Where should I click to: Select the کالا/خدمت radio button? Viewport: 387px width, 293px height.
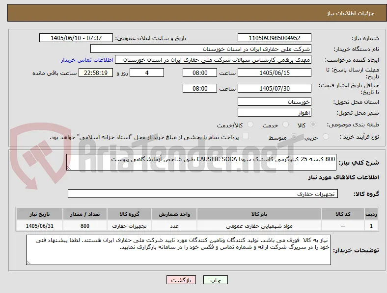(x=250, y=124)
